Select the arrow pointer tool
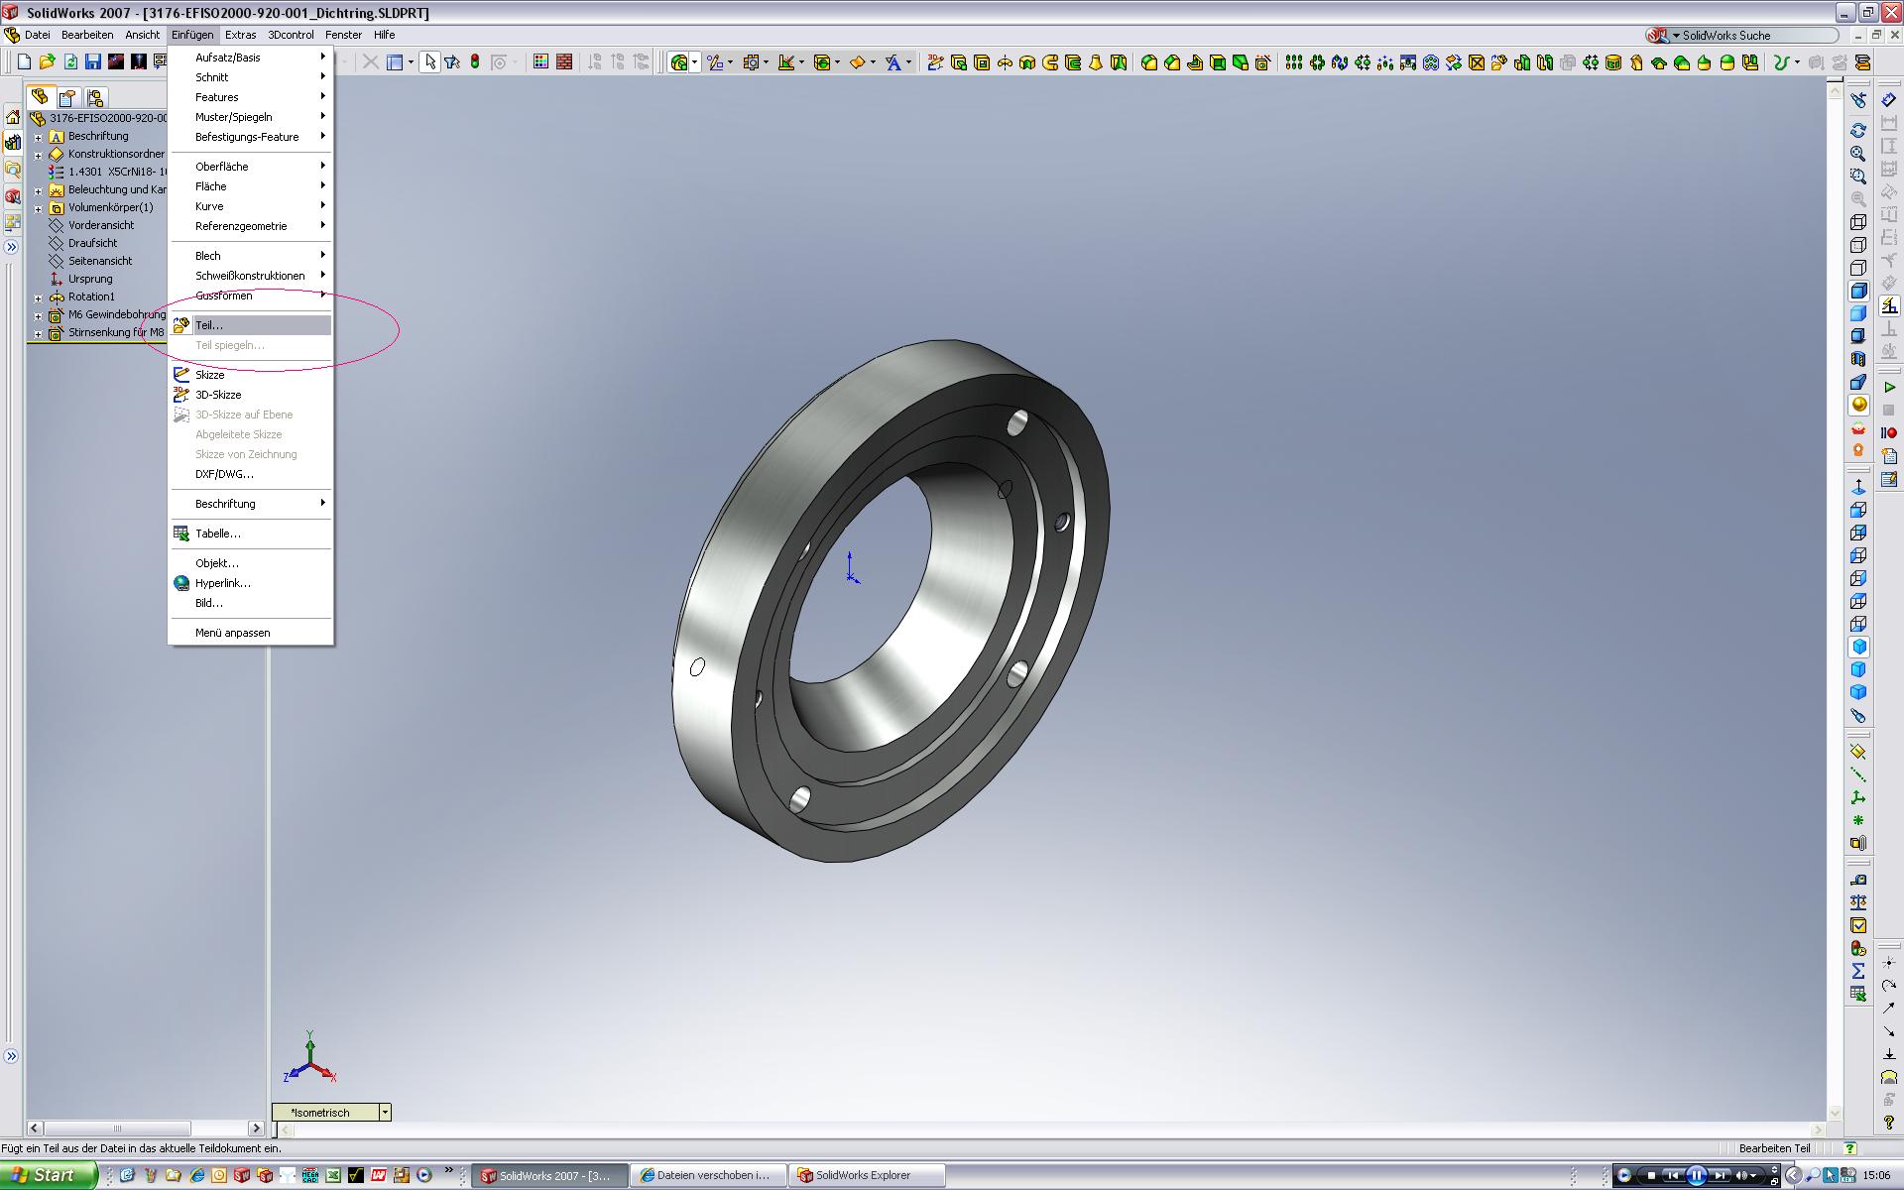 click(x=429, y=62)
